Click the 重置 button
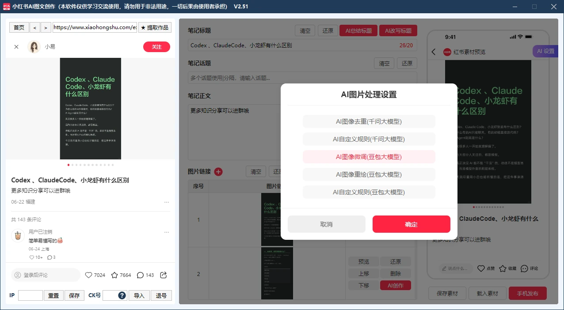This screenshot has height=310, width=564. click(53, 295)
